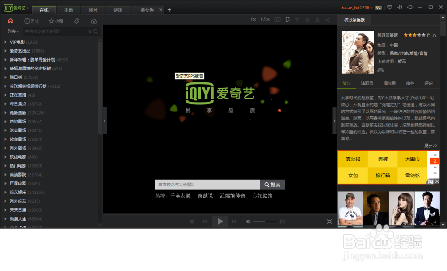The height and width of the screenshot is (271, 447).
Task: Go to the home icon in sidebar
Action: [x=11, y=21]
